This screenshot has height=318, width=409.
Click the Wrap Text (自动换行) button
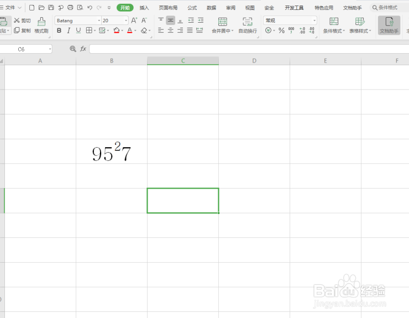click(248, 25)
